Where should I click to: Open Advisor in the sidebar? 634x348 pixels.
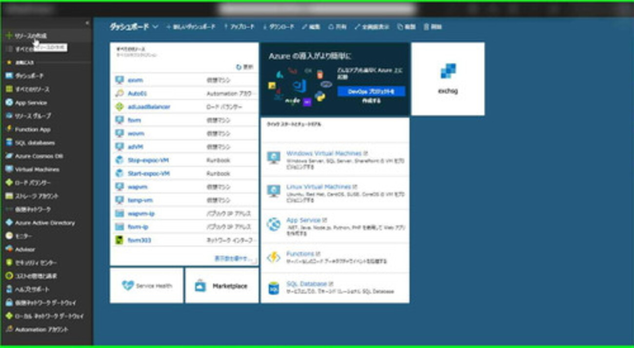[x=25, y=249]
